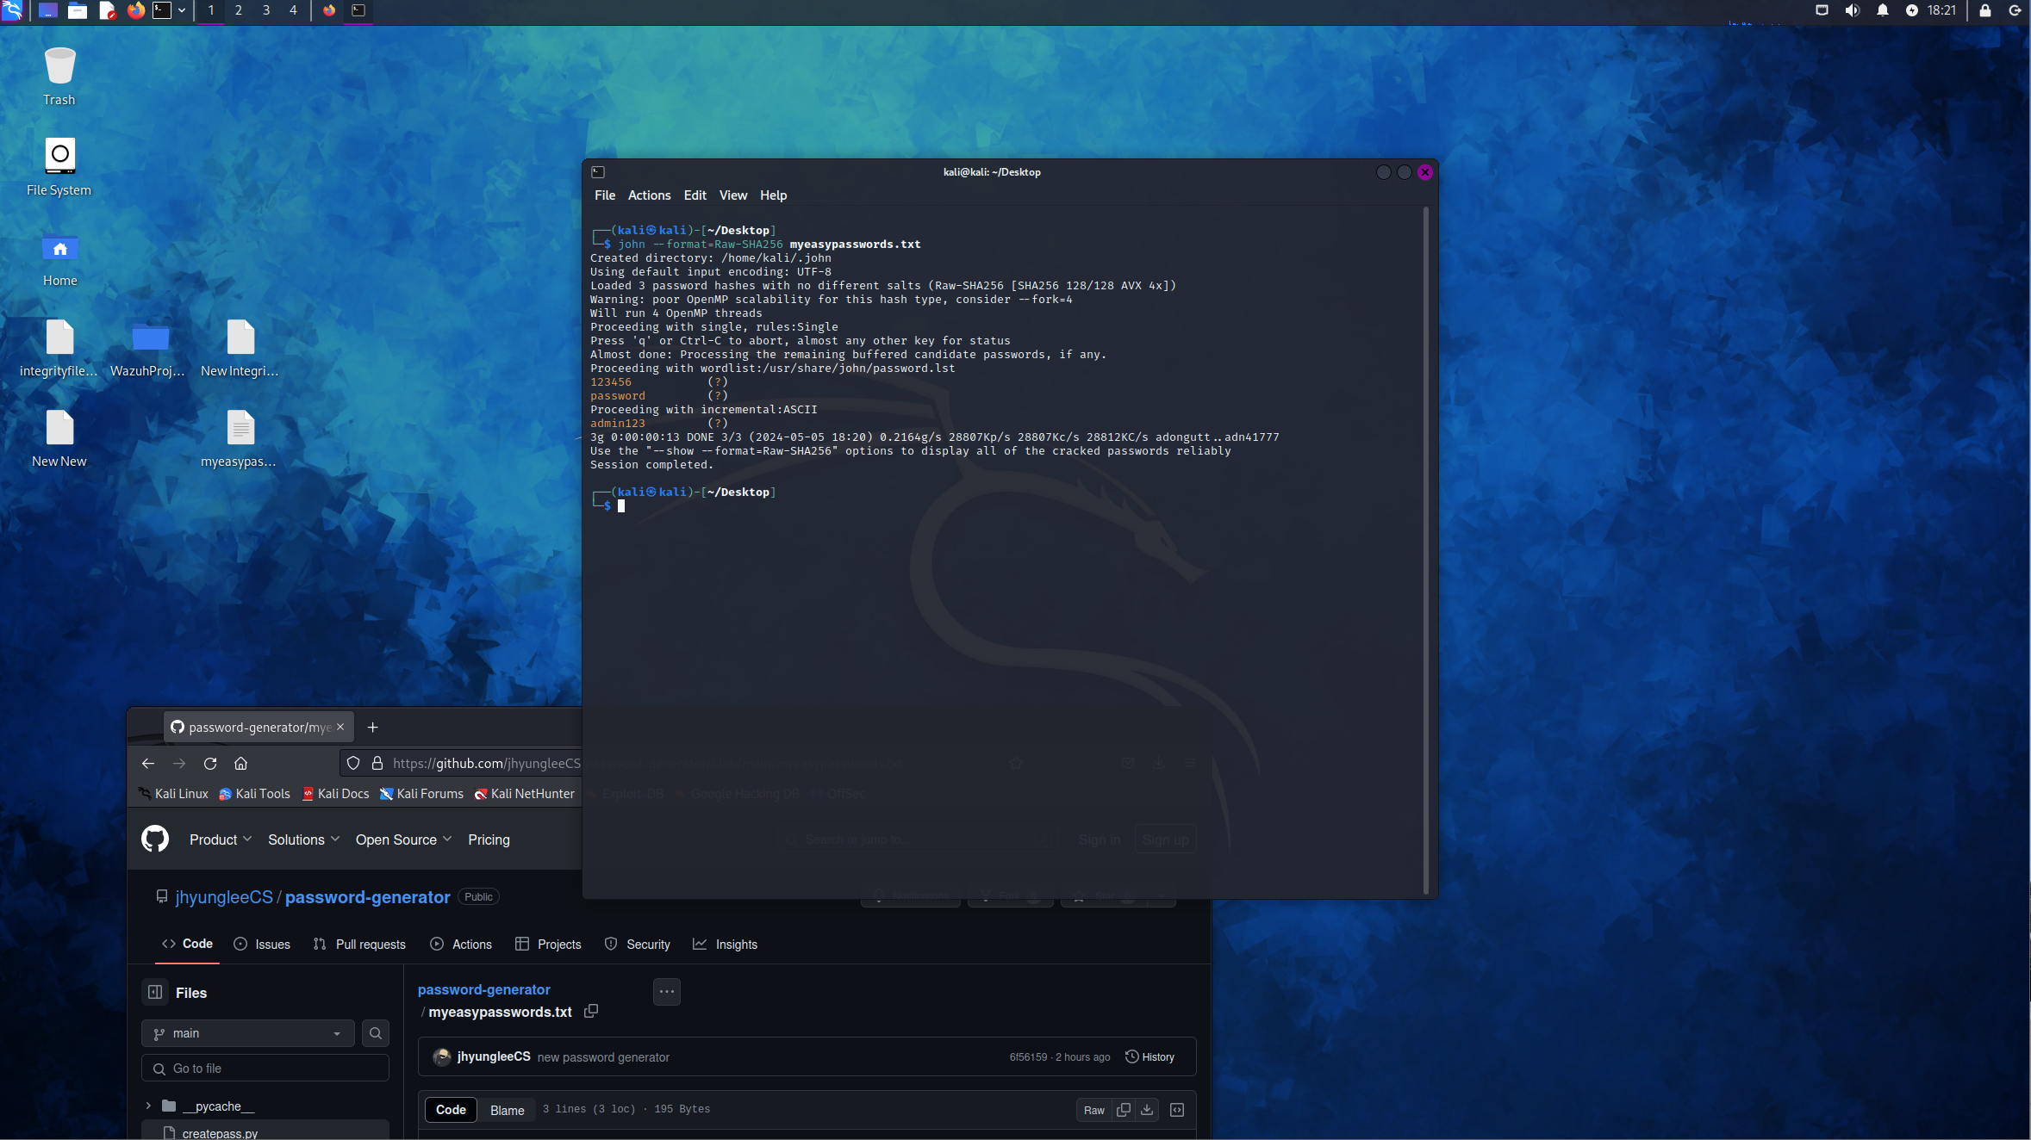This screenshot has height=1140, width=2031.
Task: Open jhyungleeCS profile link
Action: point(224,897)
